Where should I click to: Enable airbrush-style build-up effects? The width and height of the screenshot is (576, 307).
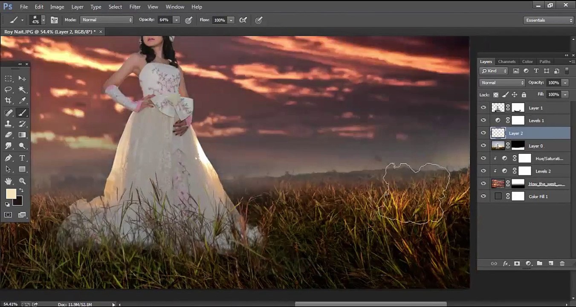(243, 20)
